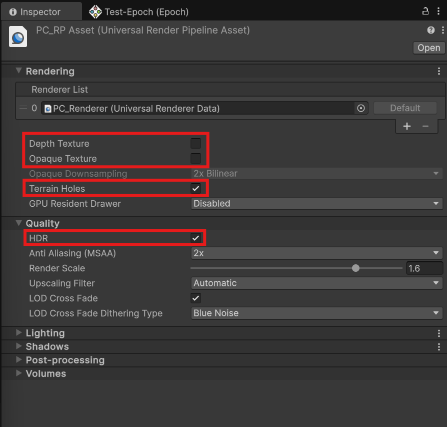Viewport: 447px width, 427px height.
Task: Click the PC_RP Asset icon thumbnail
Action: click(18, 37)
